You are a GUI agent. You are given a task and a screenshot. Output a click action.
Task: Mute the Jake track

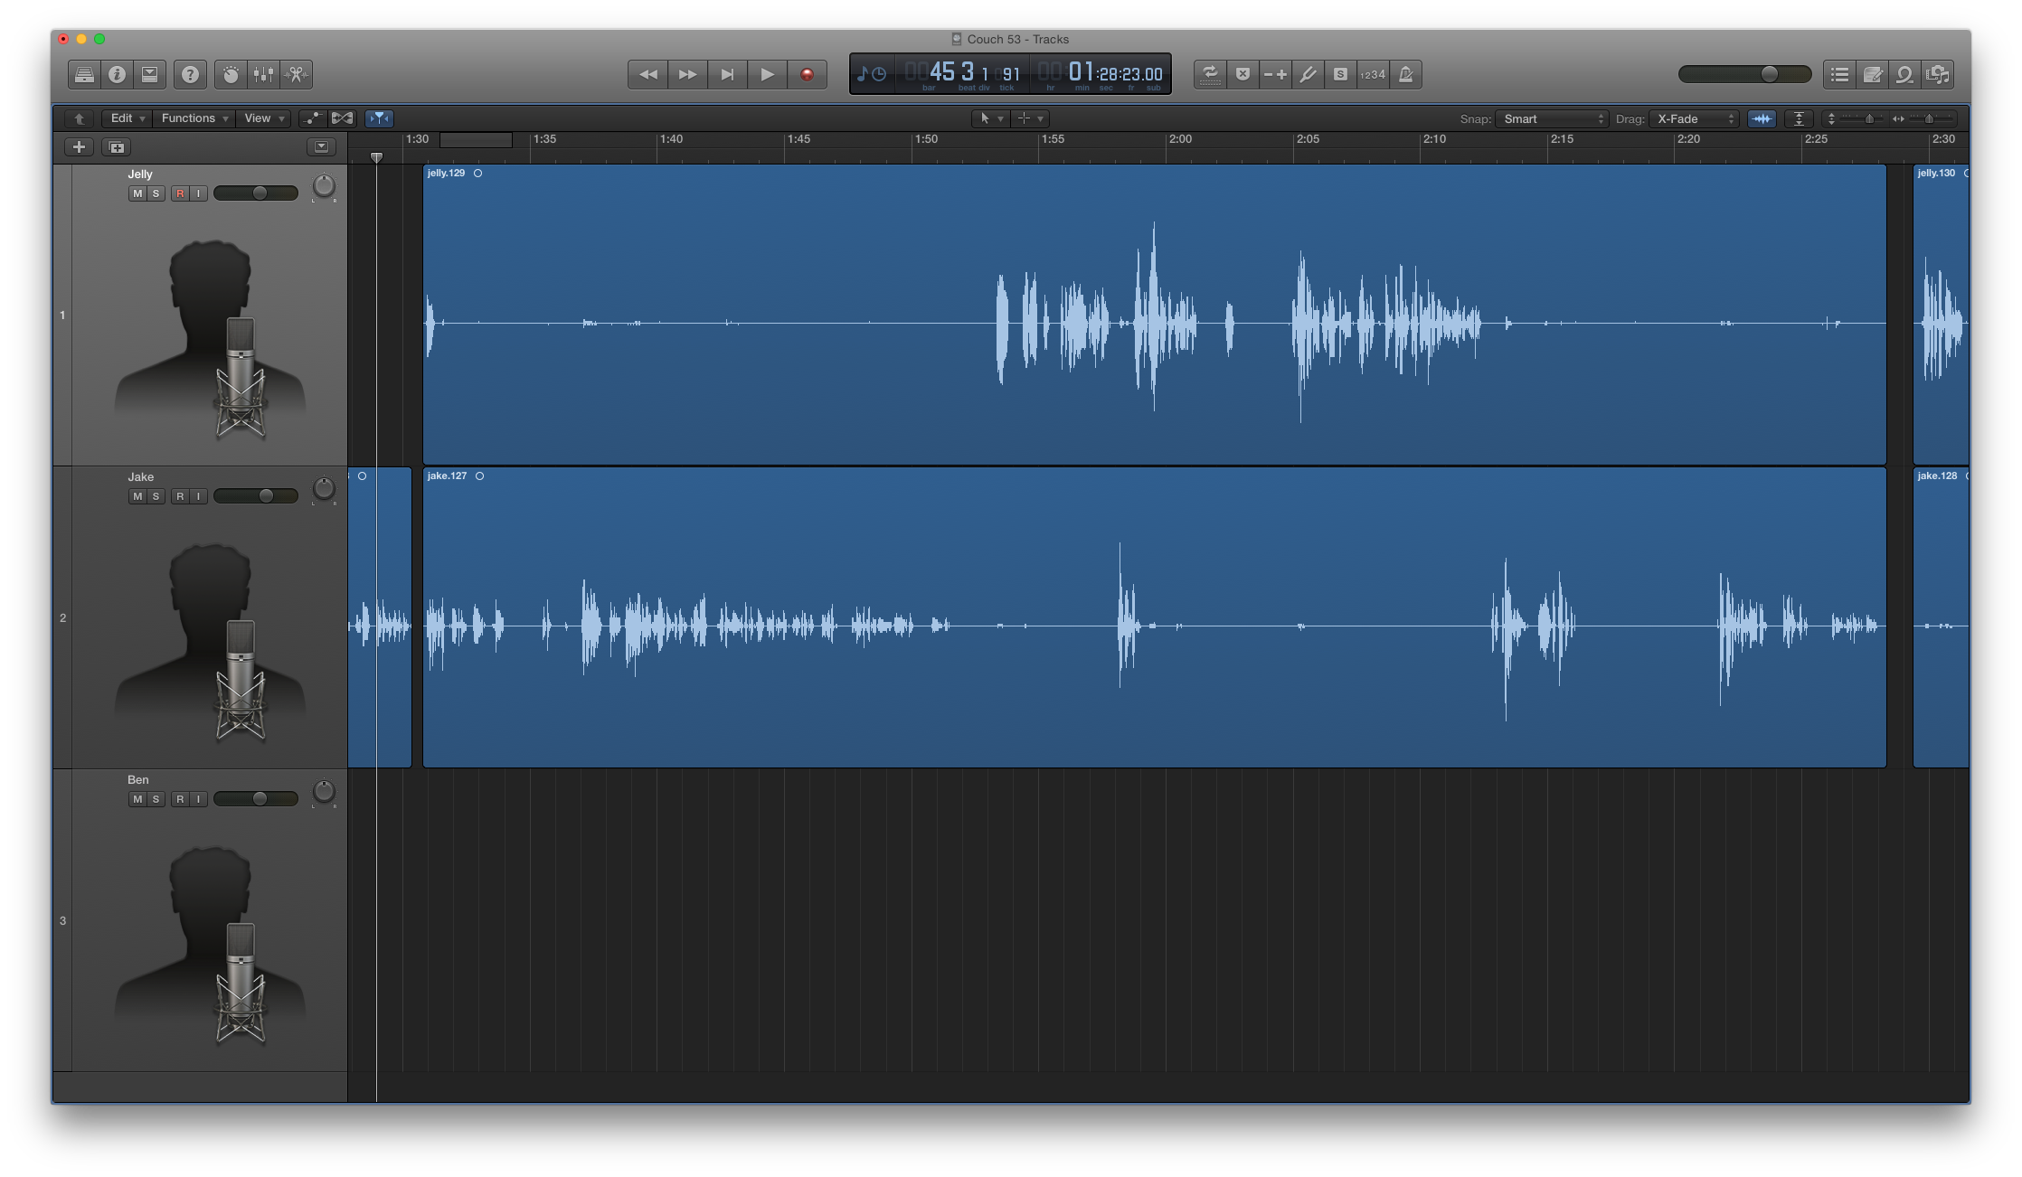click(137, 496)
